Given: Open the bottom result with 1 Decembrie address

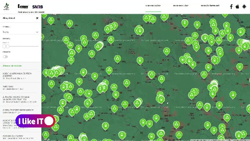Looking at the screenshot, I should point(21,137).
